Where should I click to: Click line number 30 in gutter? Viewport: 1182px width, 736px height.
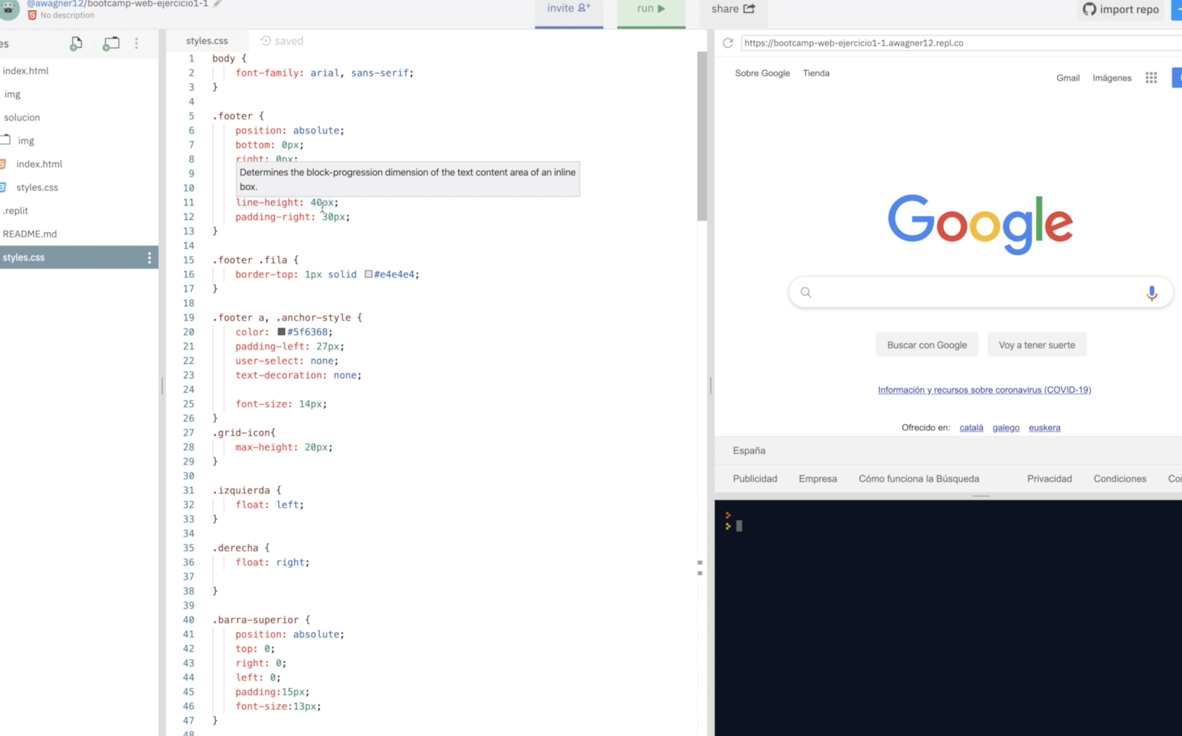click(x=188, y=476)
